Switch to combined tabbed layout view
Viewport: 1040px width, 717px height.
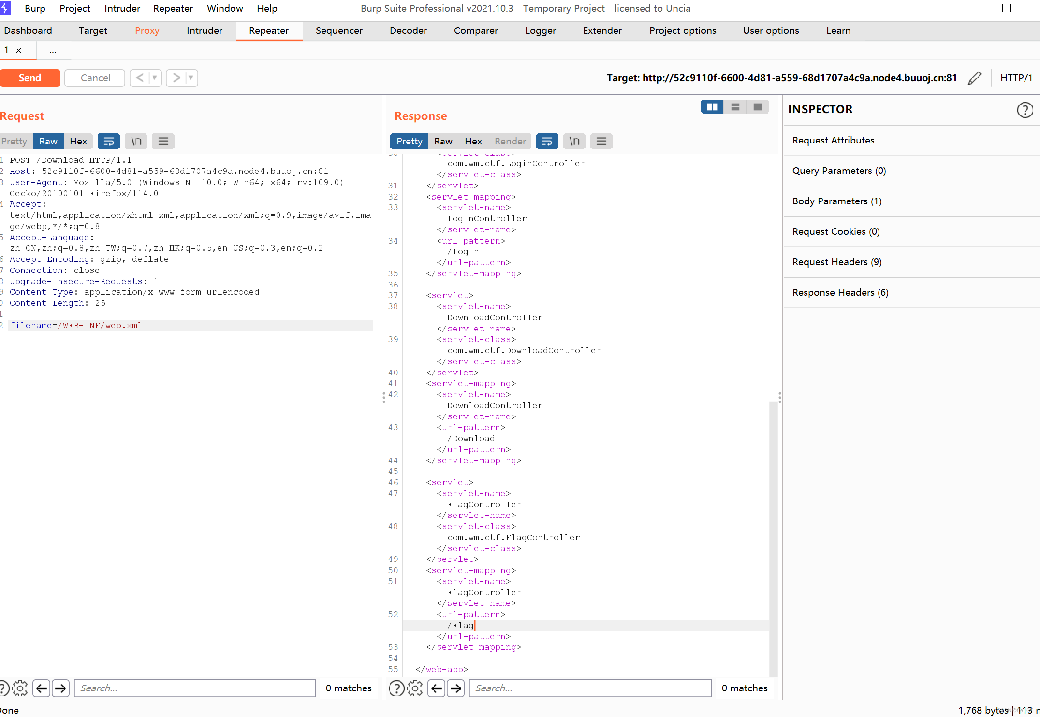758,107
